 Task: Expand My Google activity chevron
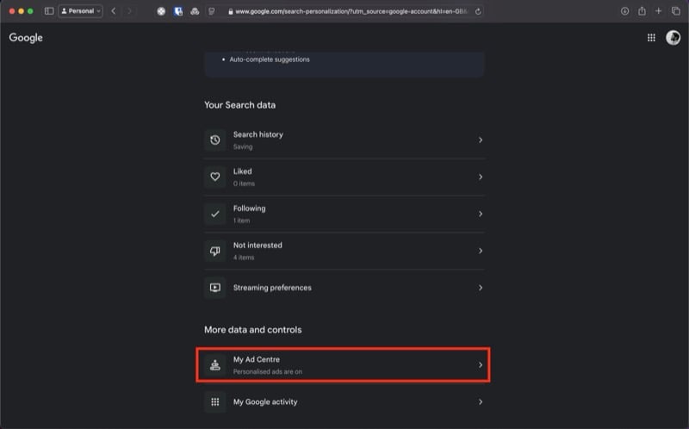pyautogui.click(x=481, y=401)
